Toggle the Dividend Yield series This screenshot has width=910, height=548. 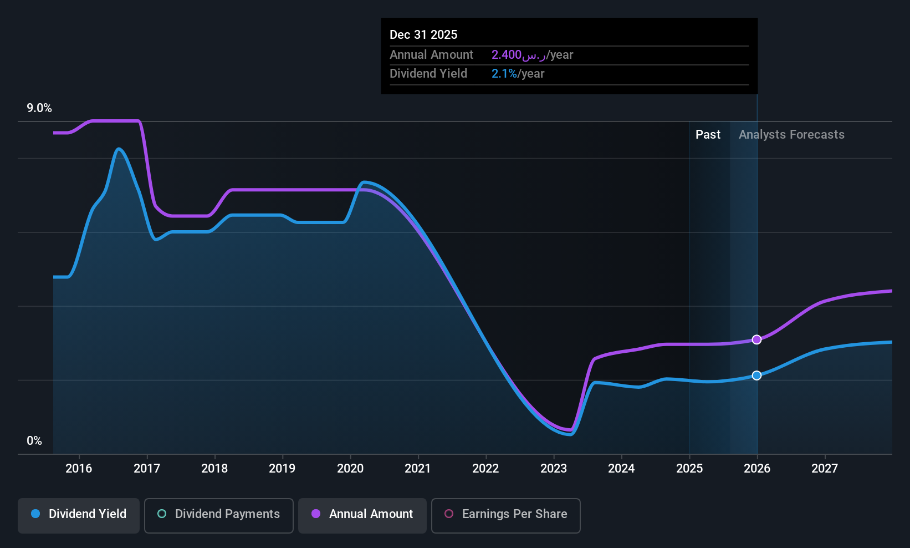(79, 516)
